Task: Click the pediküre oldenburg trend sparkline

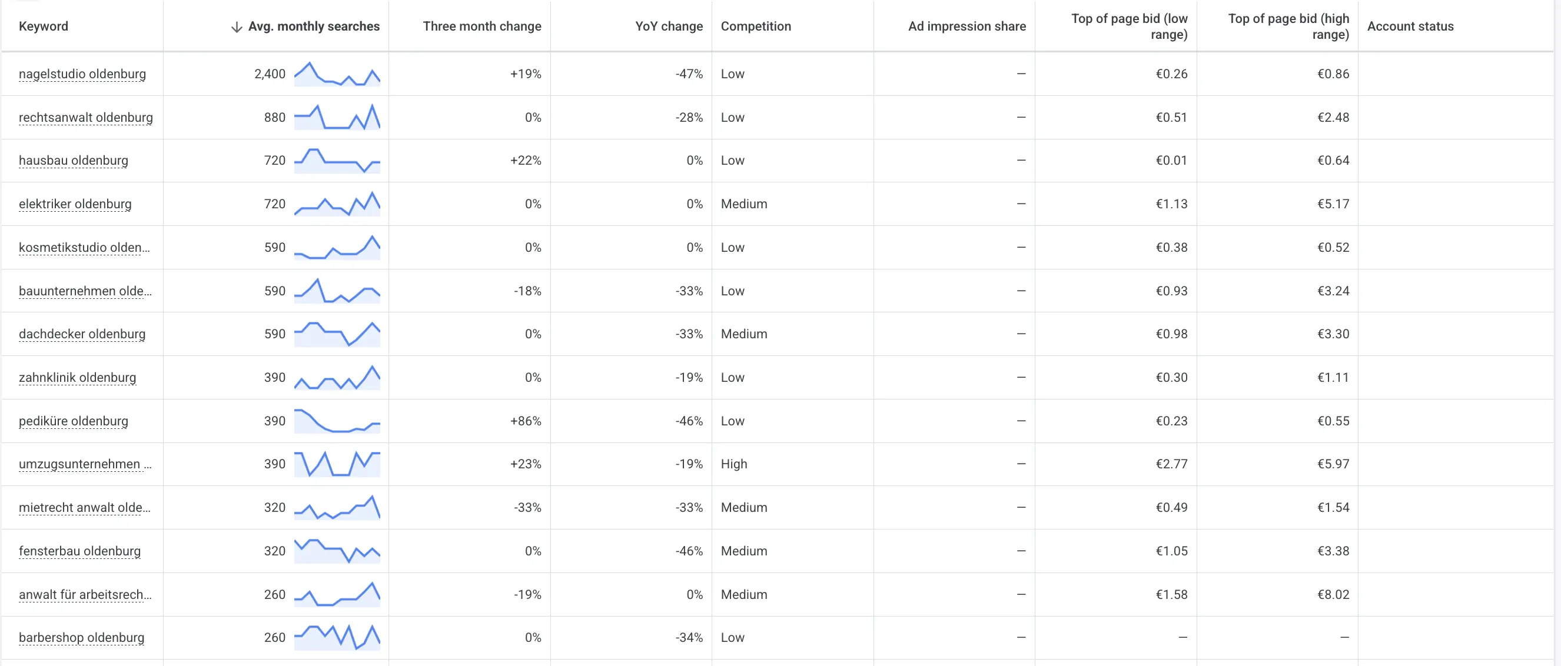Action: [x=337, y=421]
